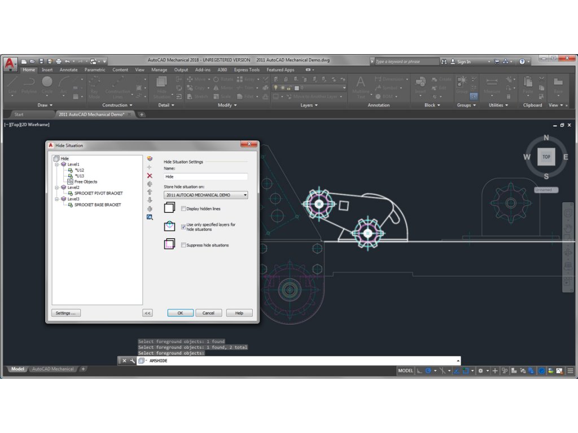The height and width of the screenshot is (433, 578).
Task: Select the Arc tool in Draw panel
Action: [63, 85]
